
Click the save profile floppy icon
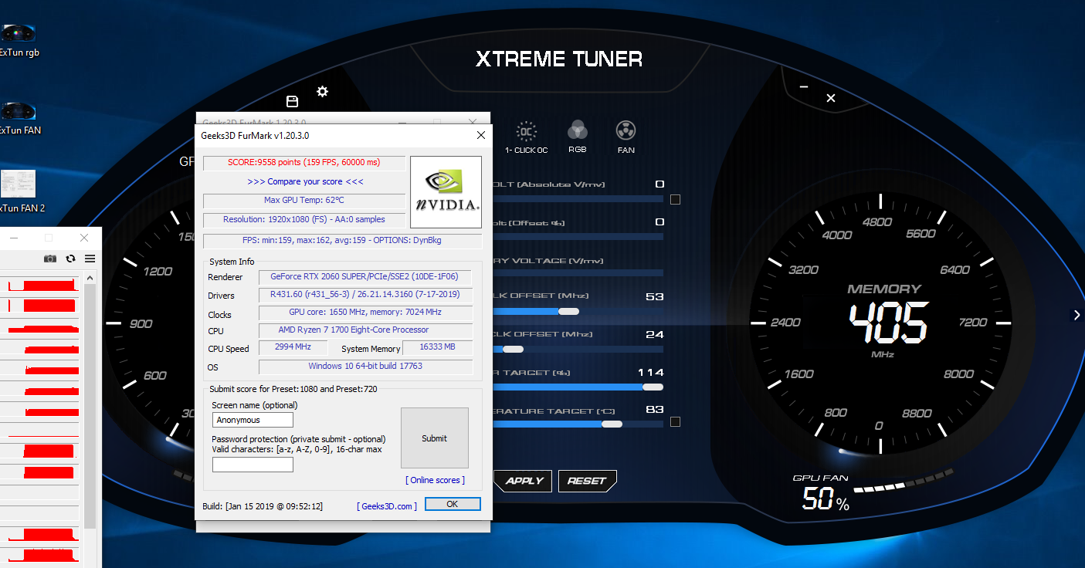click(x=292, y=102)
